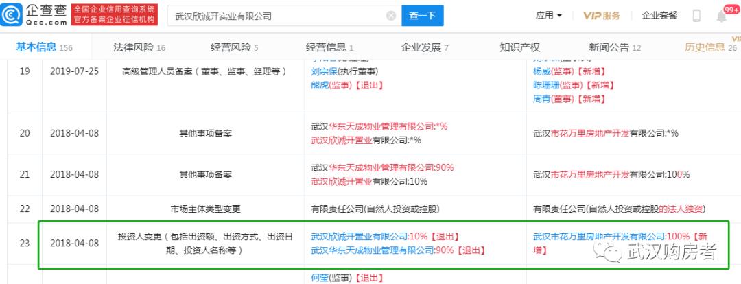741x284 pixels.
Task: Open 武汉欣诚开置业有限公司 link in row 23
Action: click(x=359, y=236)
